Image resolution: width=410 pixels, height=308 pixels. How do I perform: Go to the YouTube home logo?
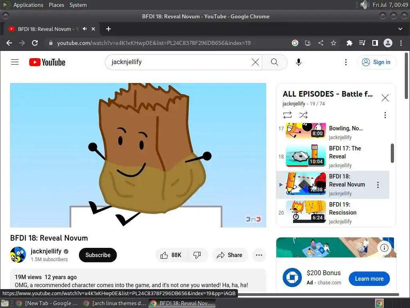(x=47, y=62)
